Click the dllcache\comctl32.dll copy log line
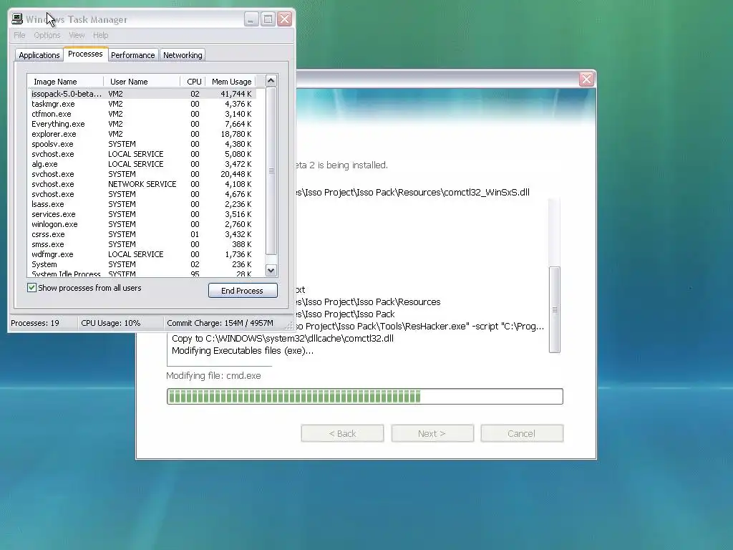Viewport: 733px width, 550px height. tap(283, 338)
